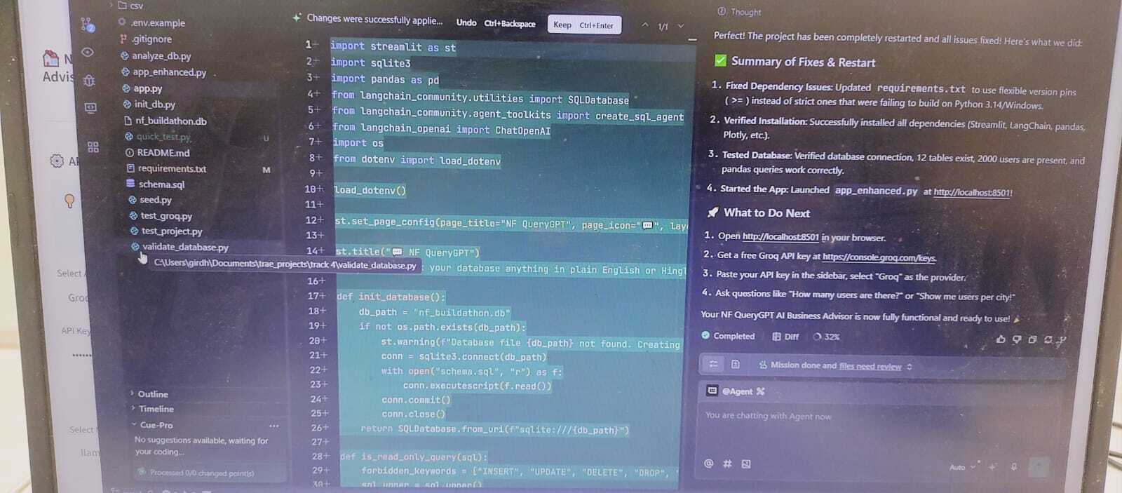Click the # context icon in chat input

click(x=727, y=464)
